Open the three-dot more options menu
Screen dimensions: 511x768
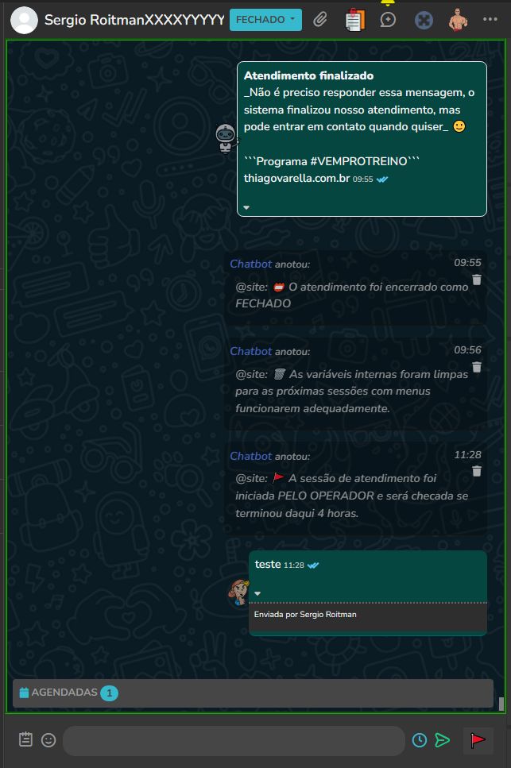(x=490, y=19)
